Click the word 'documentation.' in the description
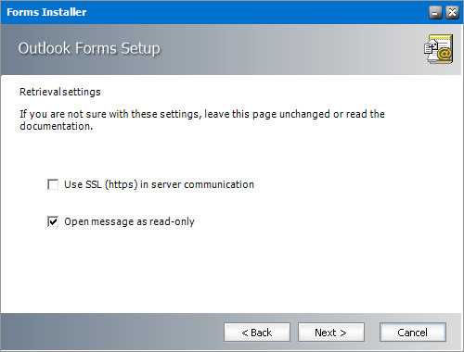Screen dimensions: 464x352 57,126
